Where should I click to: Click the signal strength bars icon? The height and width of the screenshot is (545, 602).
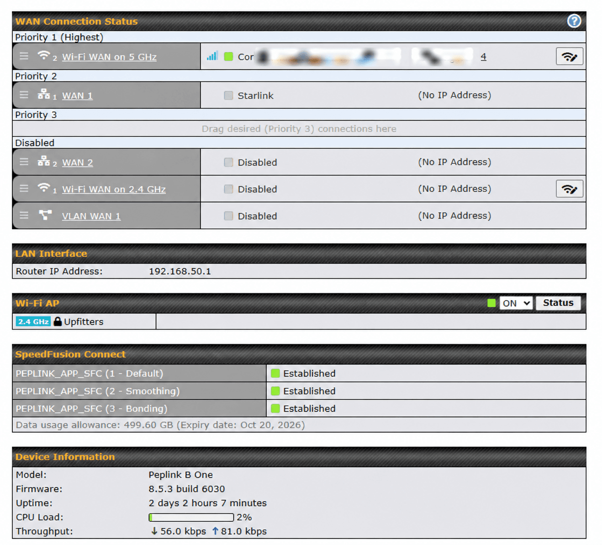[212, 56]
